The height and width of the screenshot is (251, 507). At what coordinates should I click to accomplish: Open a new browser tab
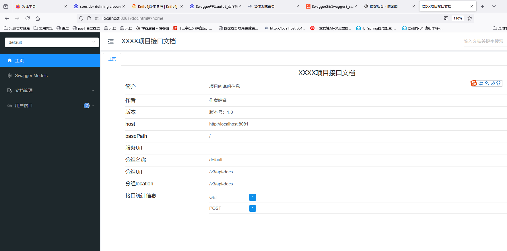tap(483, 6)
